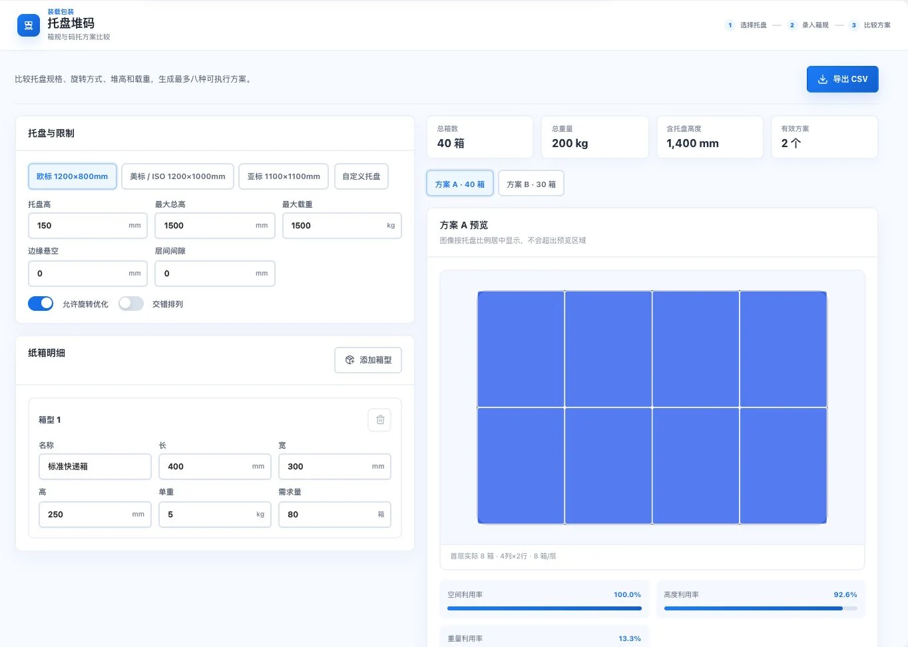Click the 托盘堆码 app logo icon

tap(28, 25)
